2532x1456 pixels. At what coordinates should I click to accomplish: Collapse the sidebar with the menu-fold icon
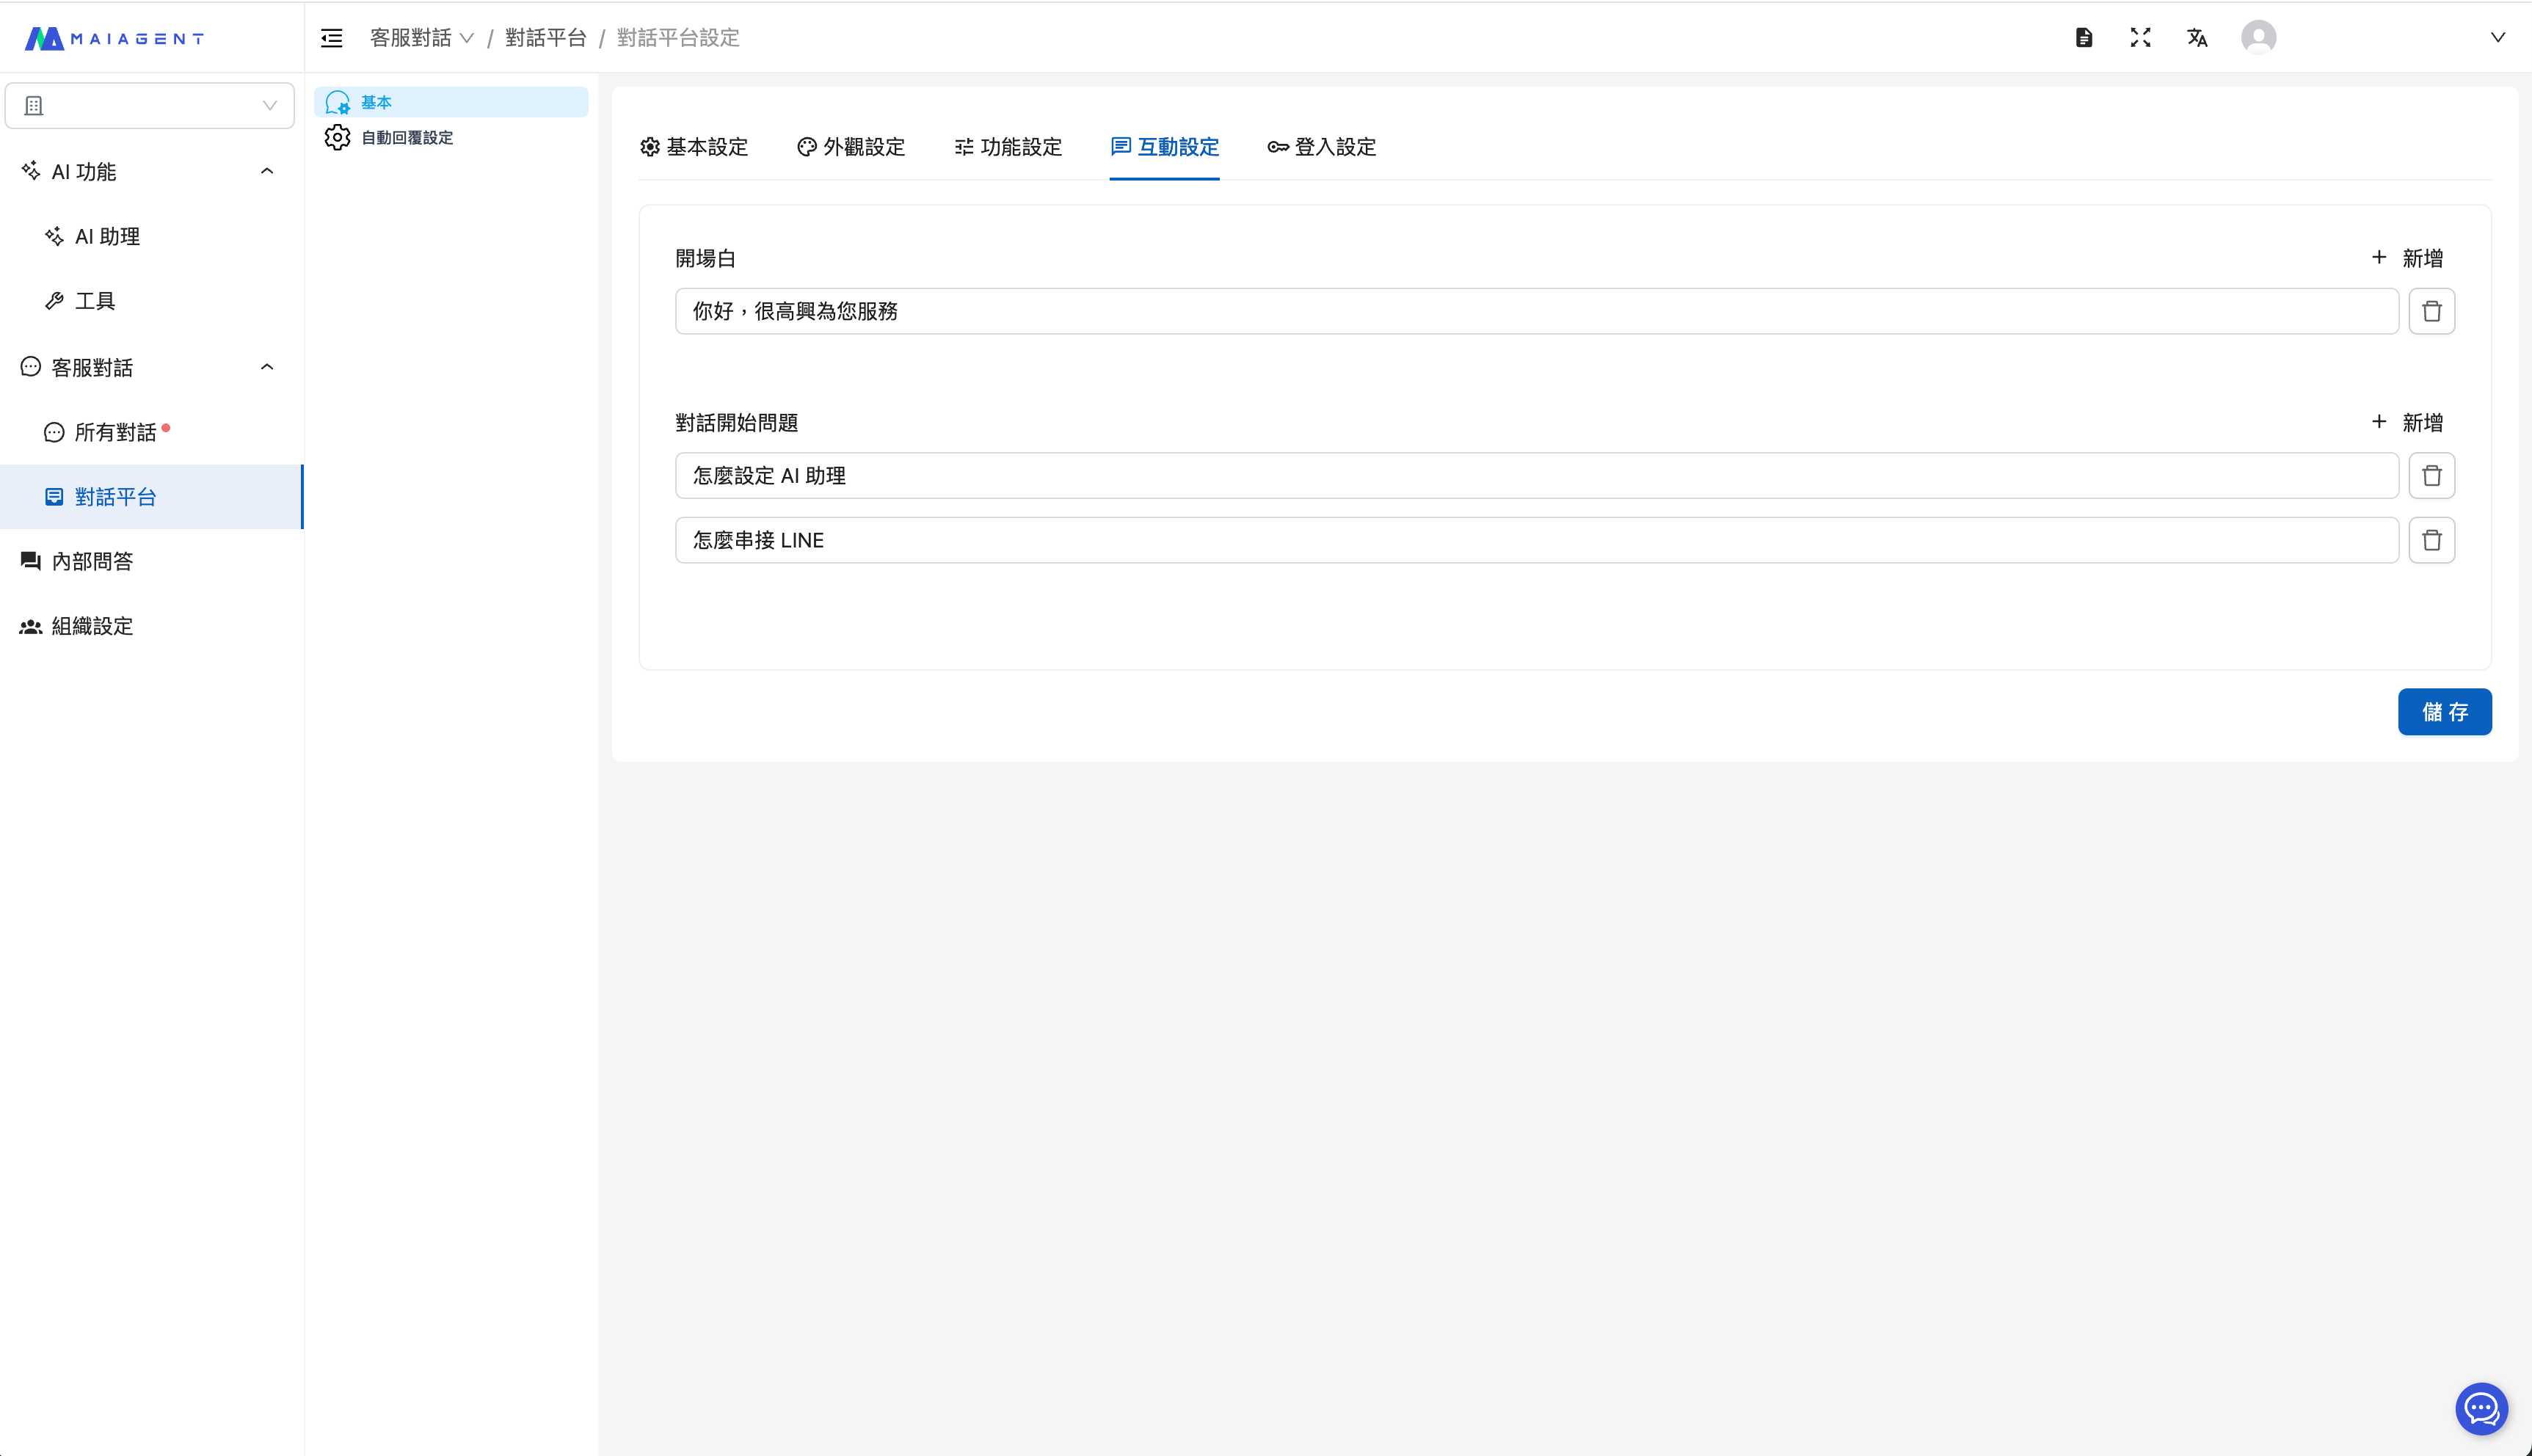coord(331,38)
